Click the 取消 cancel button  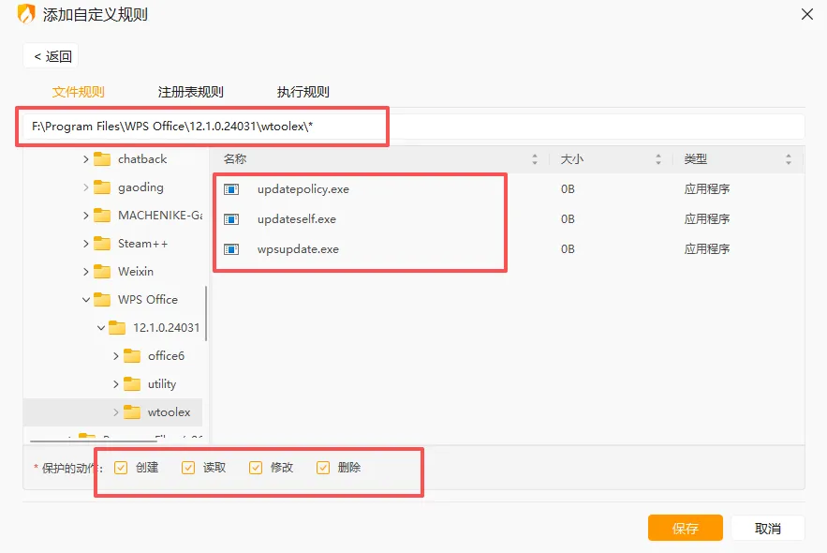[x=767, y=529]
